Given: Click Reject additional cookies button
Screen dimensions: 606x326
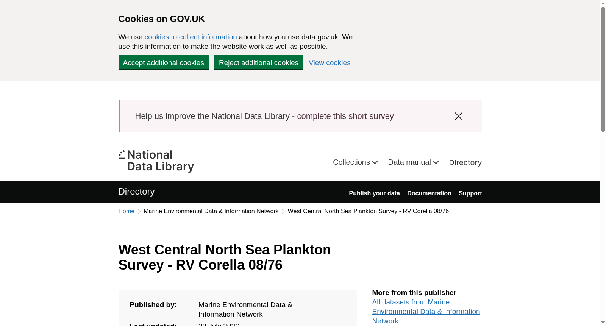Looking at the screenshot, I should [259, 62].
